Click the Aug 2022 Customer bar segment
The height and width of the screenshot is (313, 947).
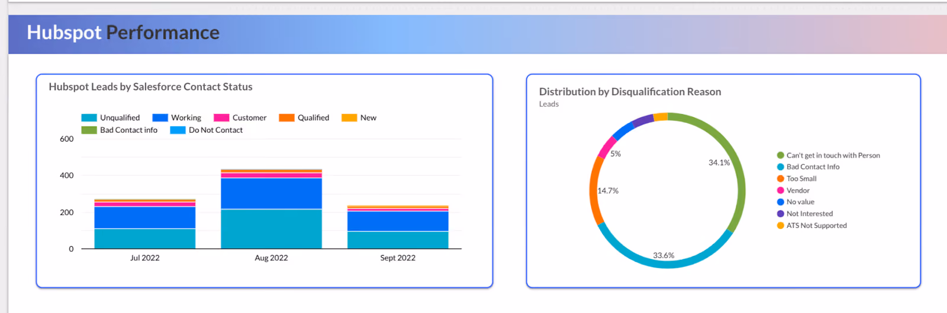pyautogui.click(x=271, y=175)
